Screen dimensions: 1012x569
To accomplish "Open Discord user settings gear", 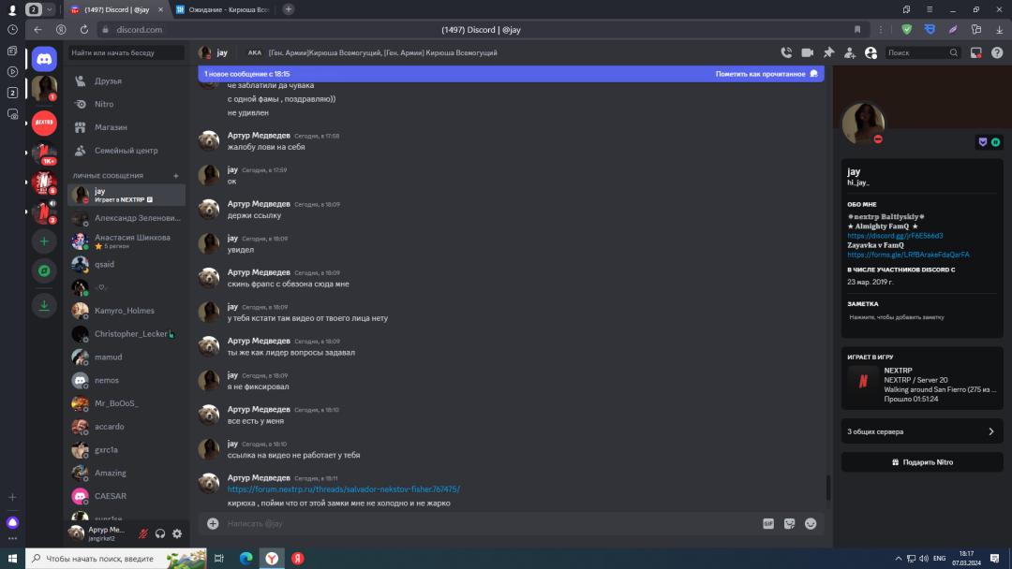I will [177, 533].
